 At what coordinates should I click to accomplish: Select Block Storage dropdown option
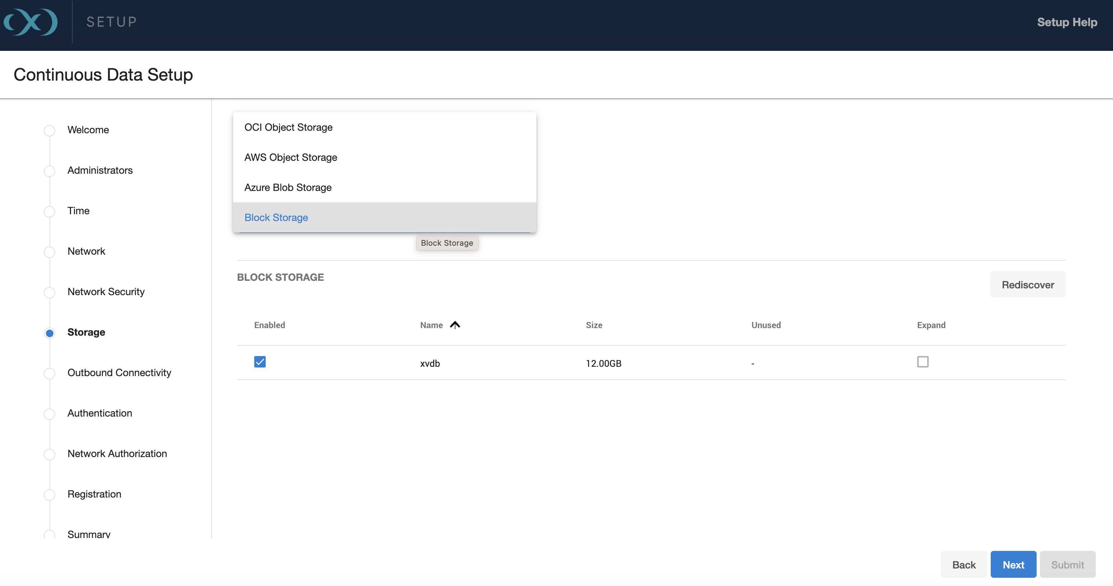pos(276,217)
